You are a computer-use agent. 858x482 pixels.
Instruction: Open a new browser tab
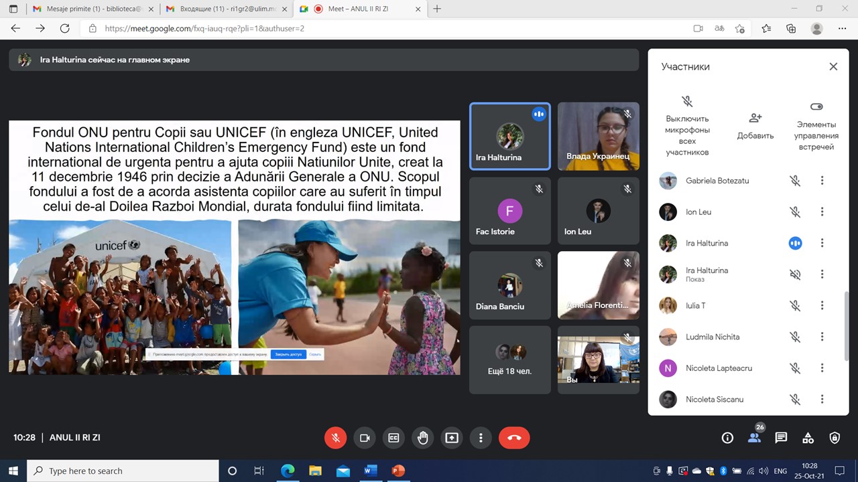[x=437, y=9]
